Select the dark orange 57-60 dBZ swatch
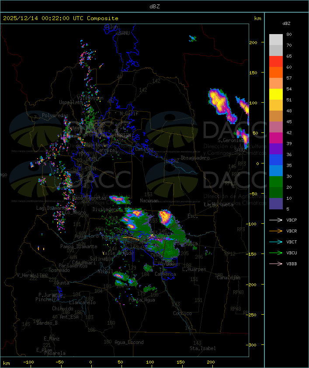Viewport: 309px width, 368px height. [x=276, y=72]
